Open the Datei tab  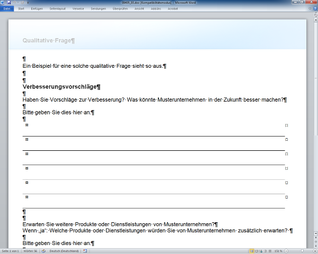7,9
